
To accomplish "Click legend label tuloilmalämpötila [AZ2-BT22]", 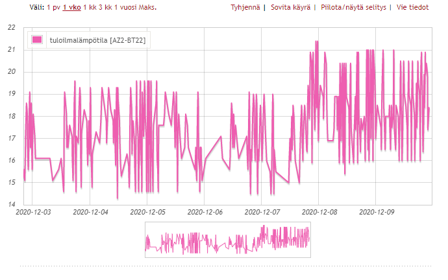I will click(97, 40).
